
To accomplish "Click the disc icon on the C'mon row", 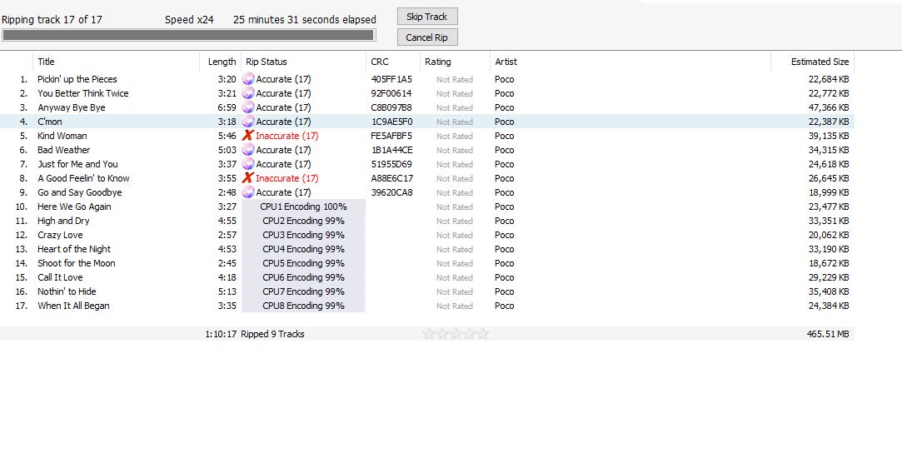I will click(248, 122).
